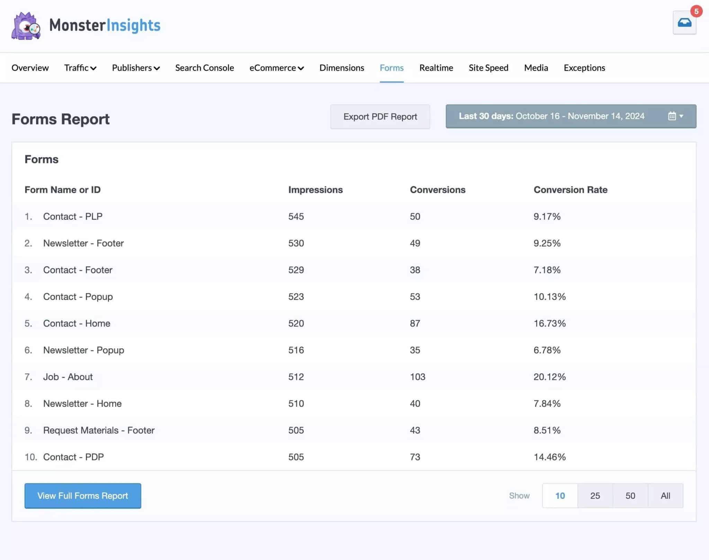Open the Publishers dropdown
Viewport: 709px width, 560px height.
pyautogui.click(x=135, y=68)
